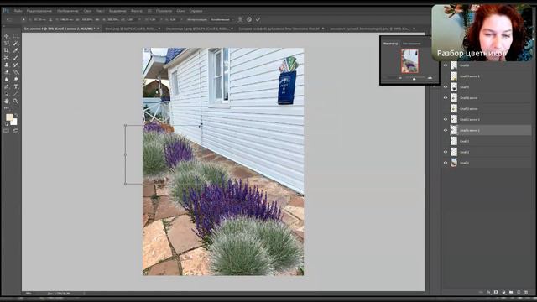537x302 pixels.
Task: Open the Справка menu
Action: [x=196, y=11]
